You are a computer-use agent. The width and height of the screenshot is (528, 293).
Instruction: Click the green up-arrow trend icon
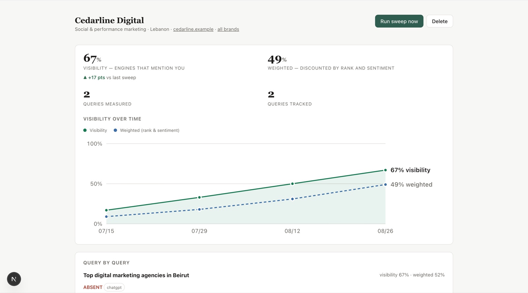85,77
